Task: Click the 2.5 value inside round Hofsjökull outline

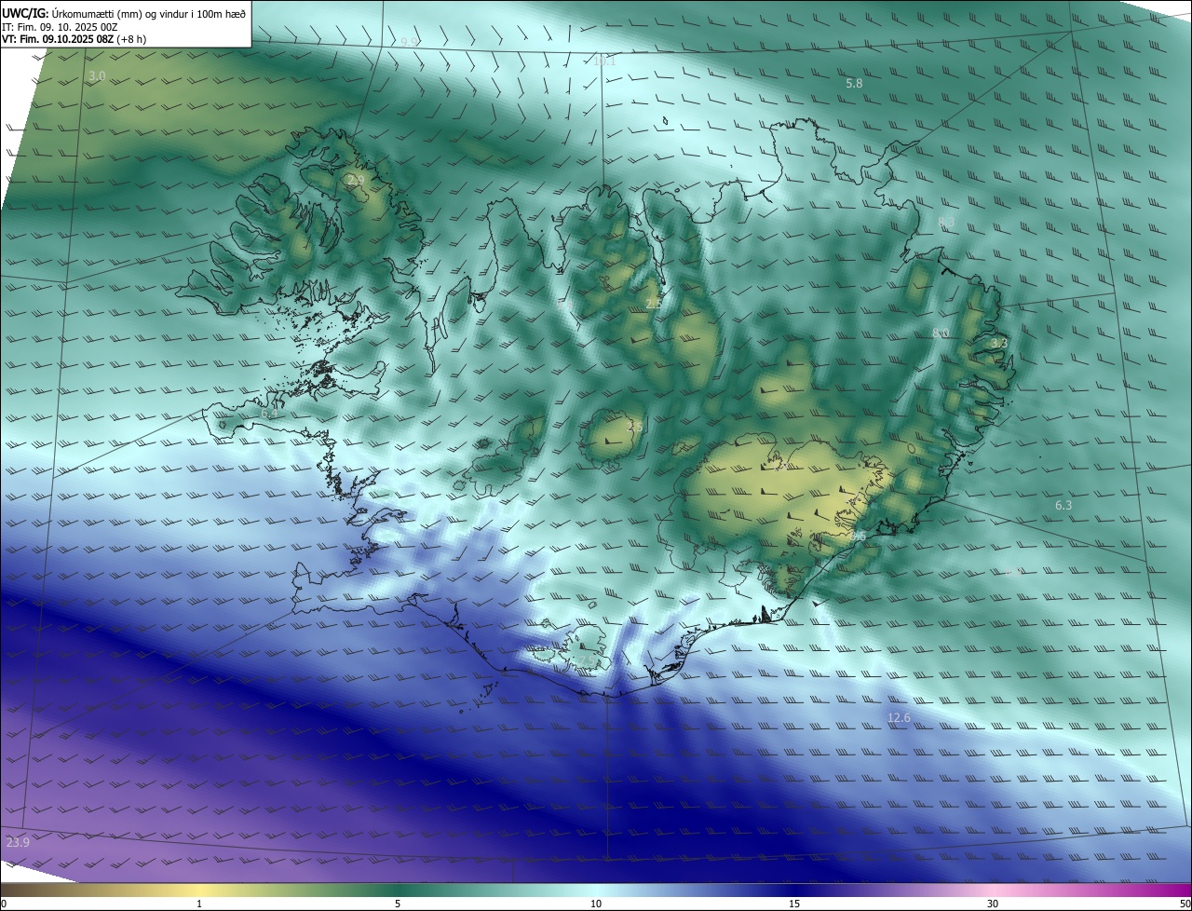Action: pyautogui.click(x=635, y=426)
